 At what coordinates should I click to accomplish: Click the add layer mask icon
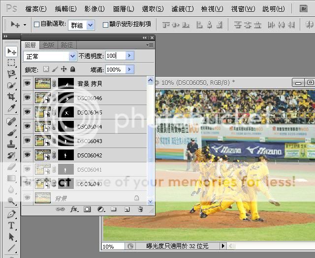(x=87, y=209)
